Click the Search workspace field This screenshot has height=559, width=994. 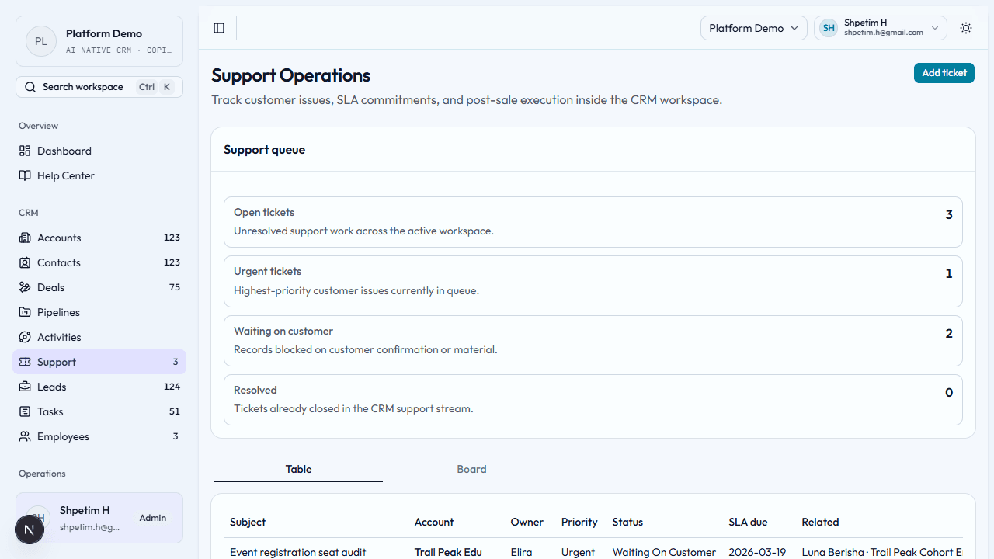(x=99, y=87)
